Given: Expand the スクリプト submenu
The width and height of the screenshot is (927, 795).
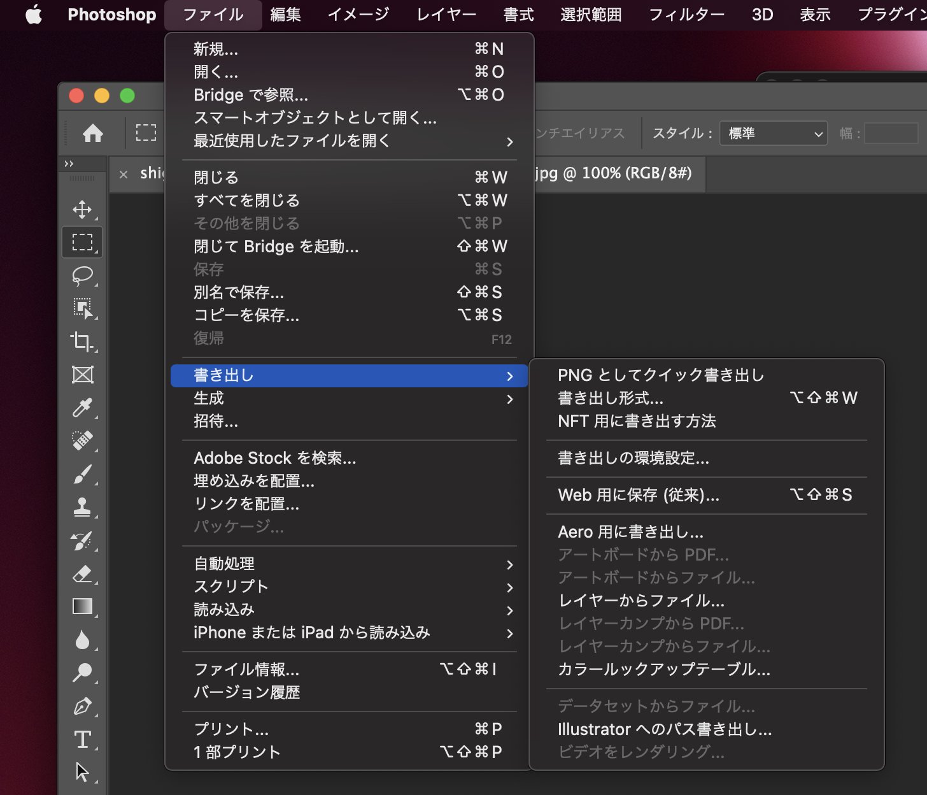Looking at the screenshot, I should (x=349, y=587).
